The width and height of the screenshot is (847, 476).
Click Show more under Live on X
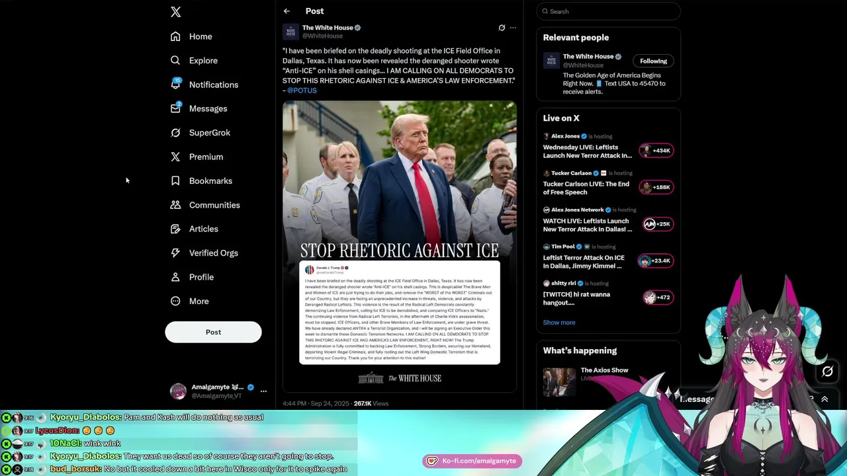559,323
